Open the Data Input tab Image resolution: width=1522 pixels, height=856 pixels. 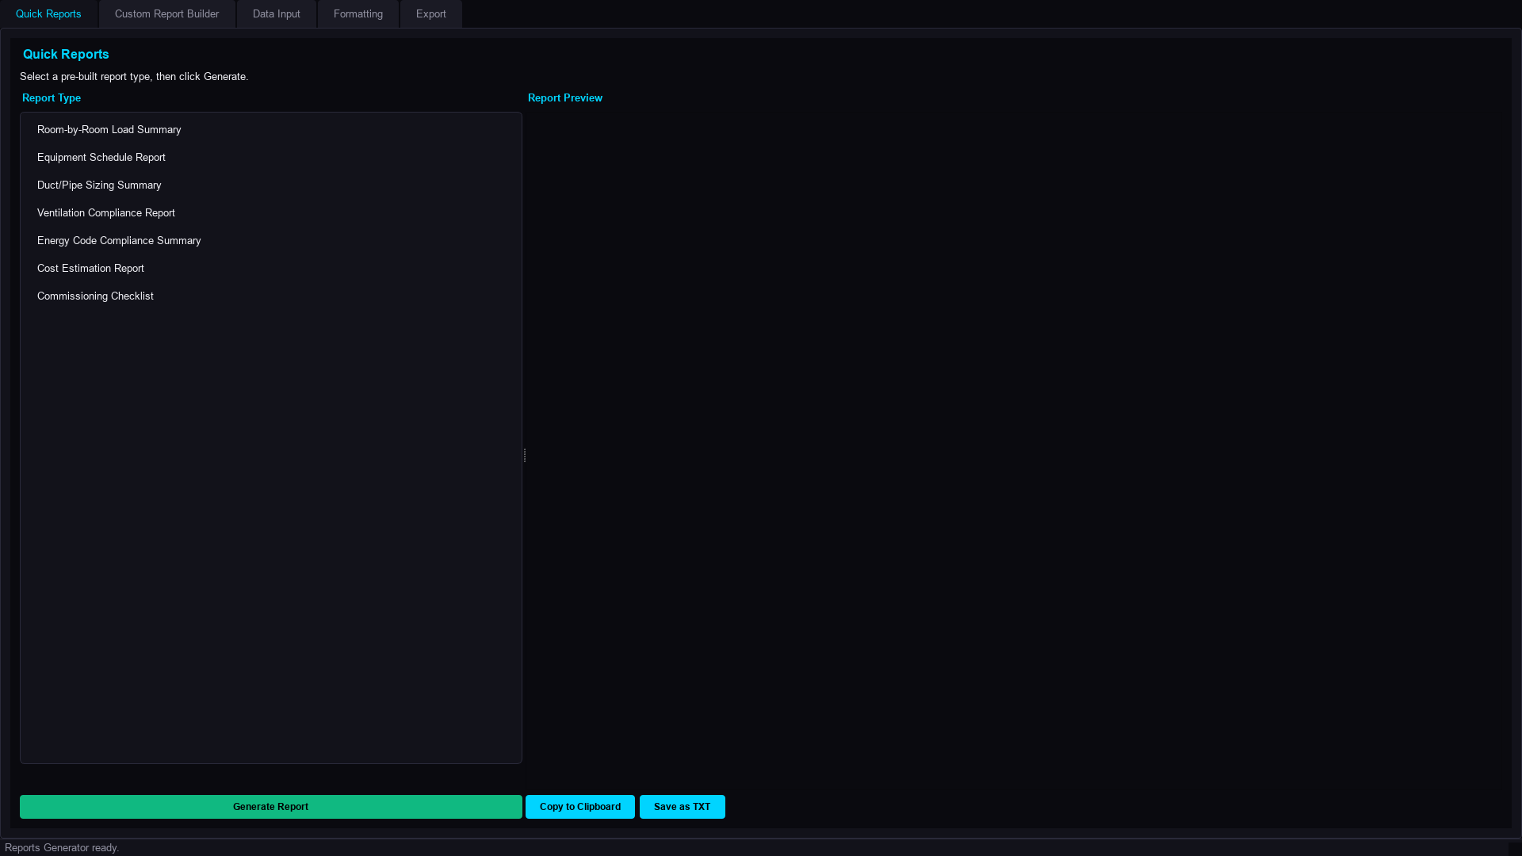(x=276, y=14)
